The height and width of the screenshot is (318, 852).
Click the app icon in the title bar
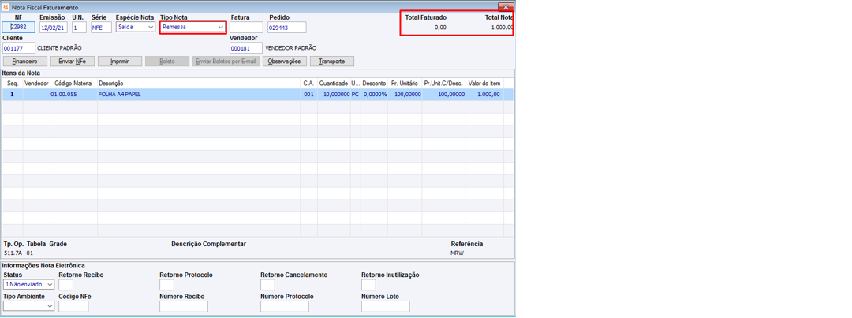coord(6,8)
